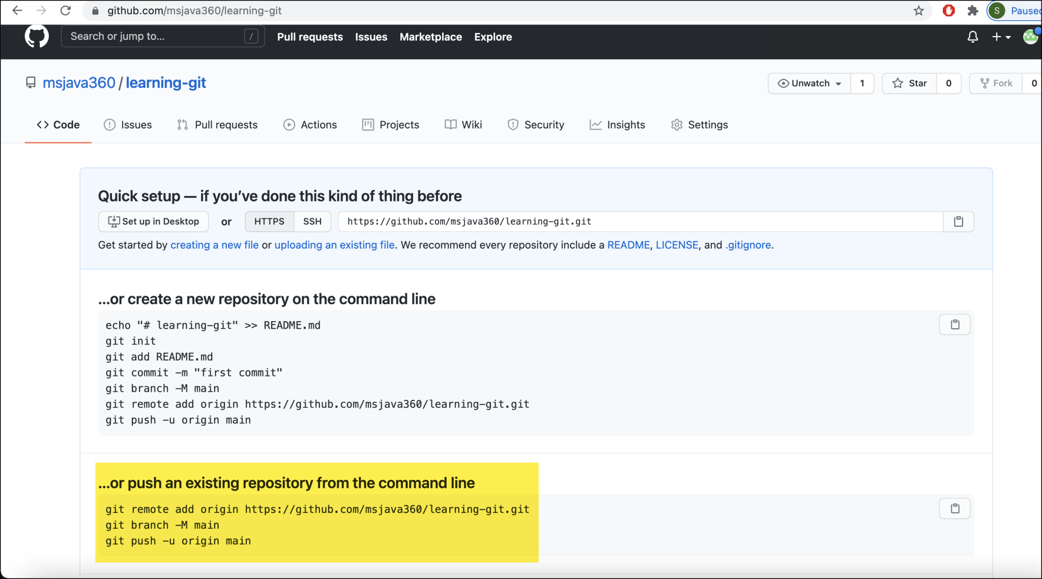Open the Wiki tab
The image size is (1042, 579).
463,125
